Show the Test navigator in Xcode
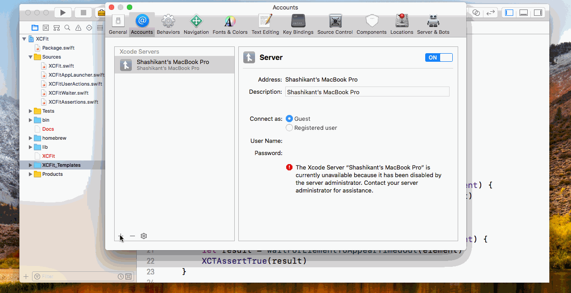The height and width of the screenshot is (293, 571). pyautogui.click(x=89, y=27)
